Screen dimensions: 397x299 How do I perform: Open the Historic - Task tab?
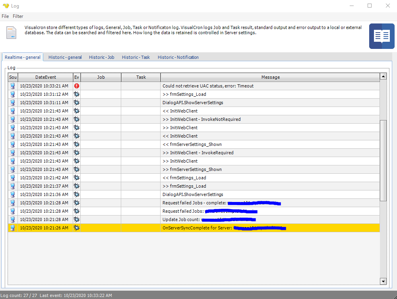pos(136,57)
